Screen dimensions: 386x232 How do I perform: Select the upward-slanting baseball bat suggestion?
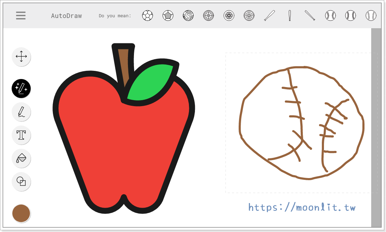click(269, 16)
